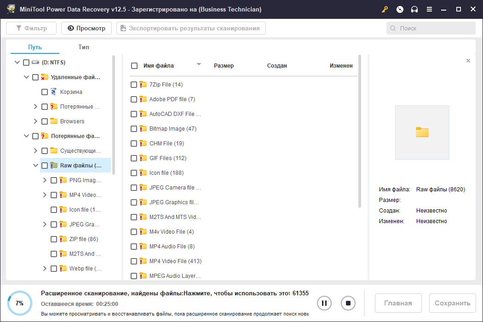This screenshot has height=322, width=483.
Task: Click the Raw файлы folder icon in tree
Action: coord(54,165)
